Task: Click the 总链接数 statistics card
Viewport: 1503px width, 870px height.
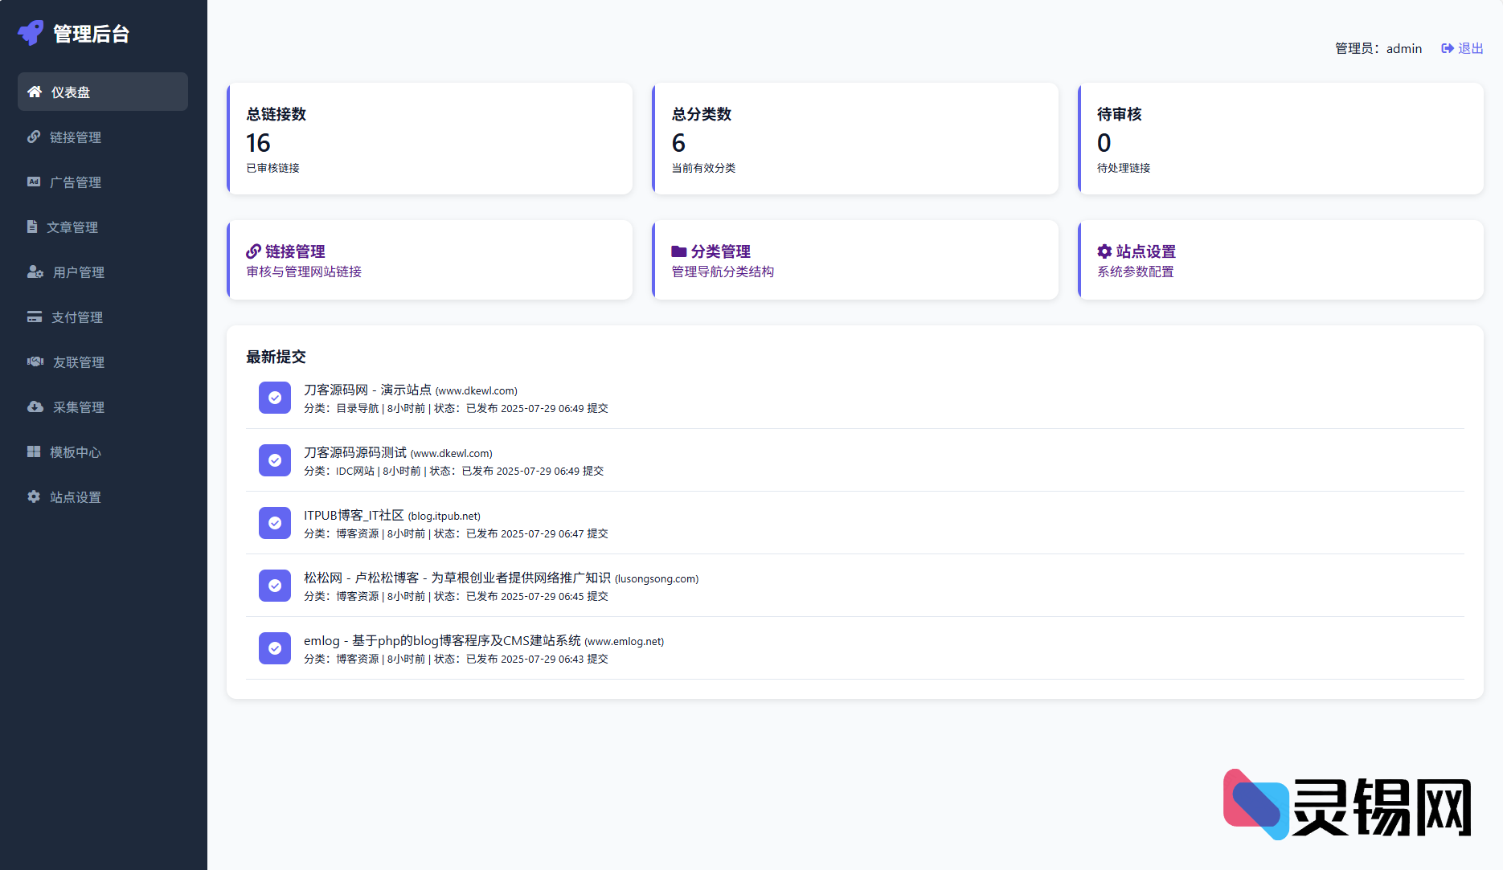Action: [x=430, y=138]
